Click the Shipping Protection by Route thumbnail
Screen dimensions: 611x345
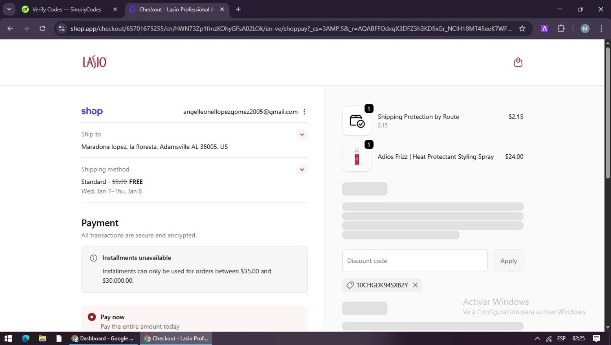click(x=357, y=121)
